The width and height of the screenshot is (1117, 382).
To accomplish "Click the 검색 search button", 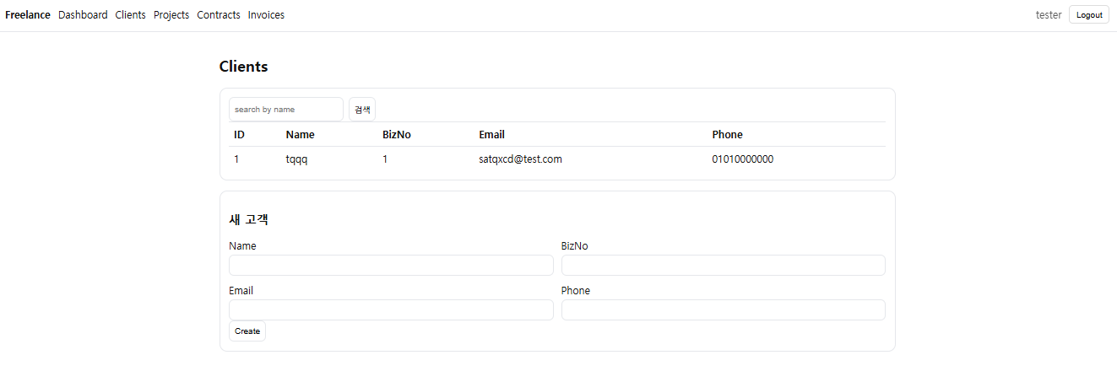I will [362, 110].
